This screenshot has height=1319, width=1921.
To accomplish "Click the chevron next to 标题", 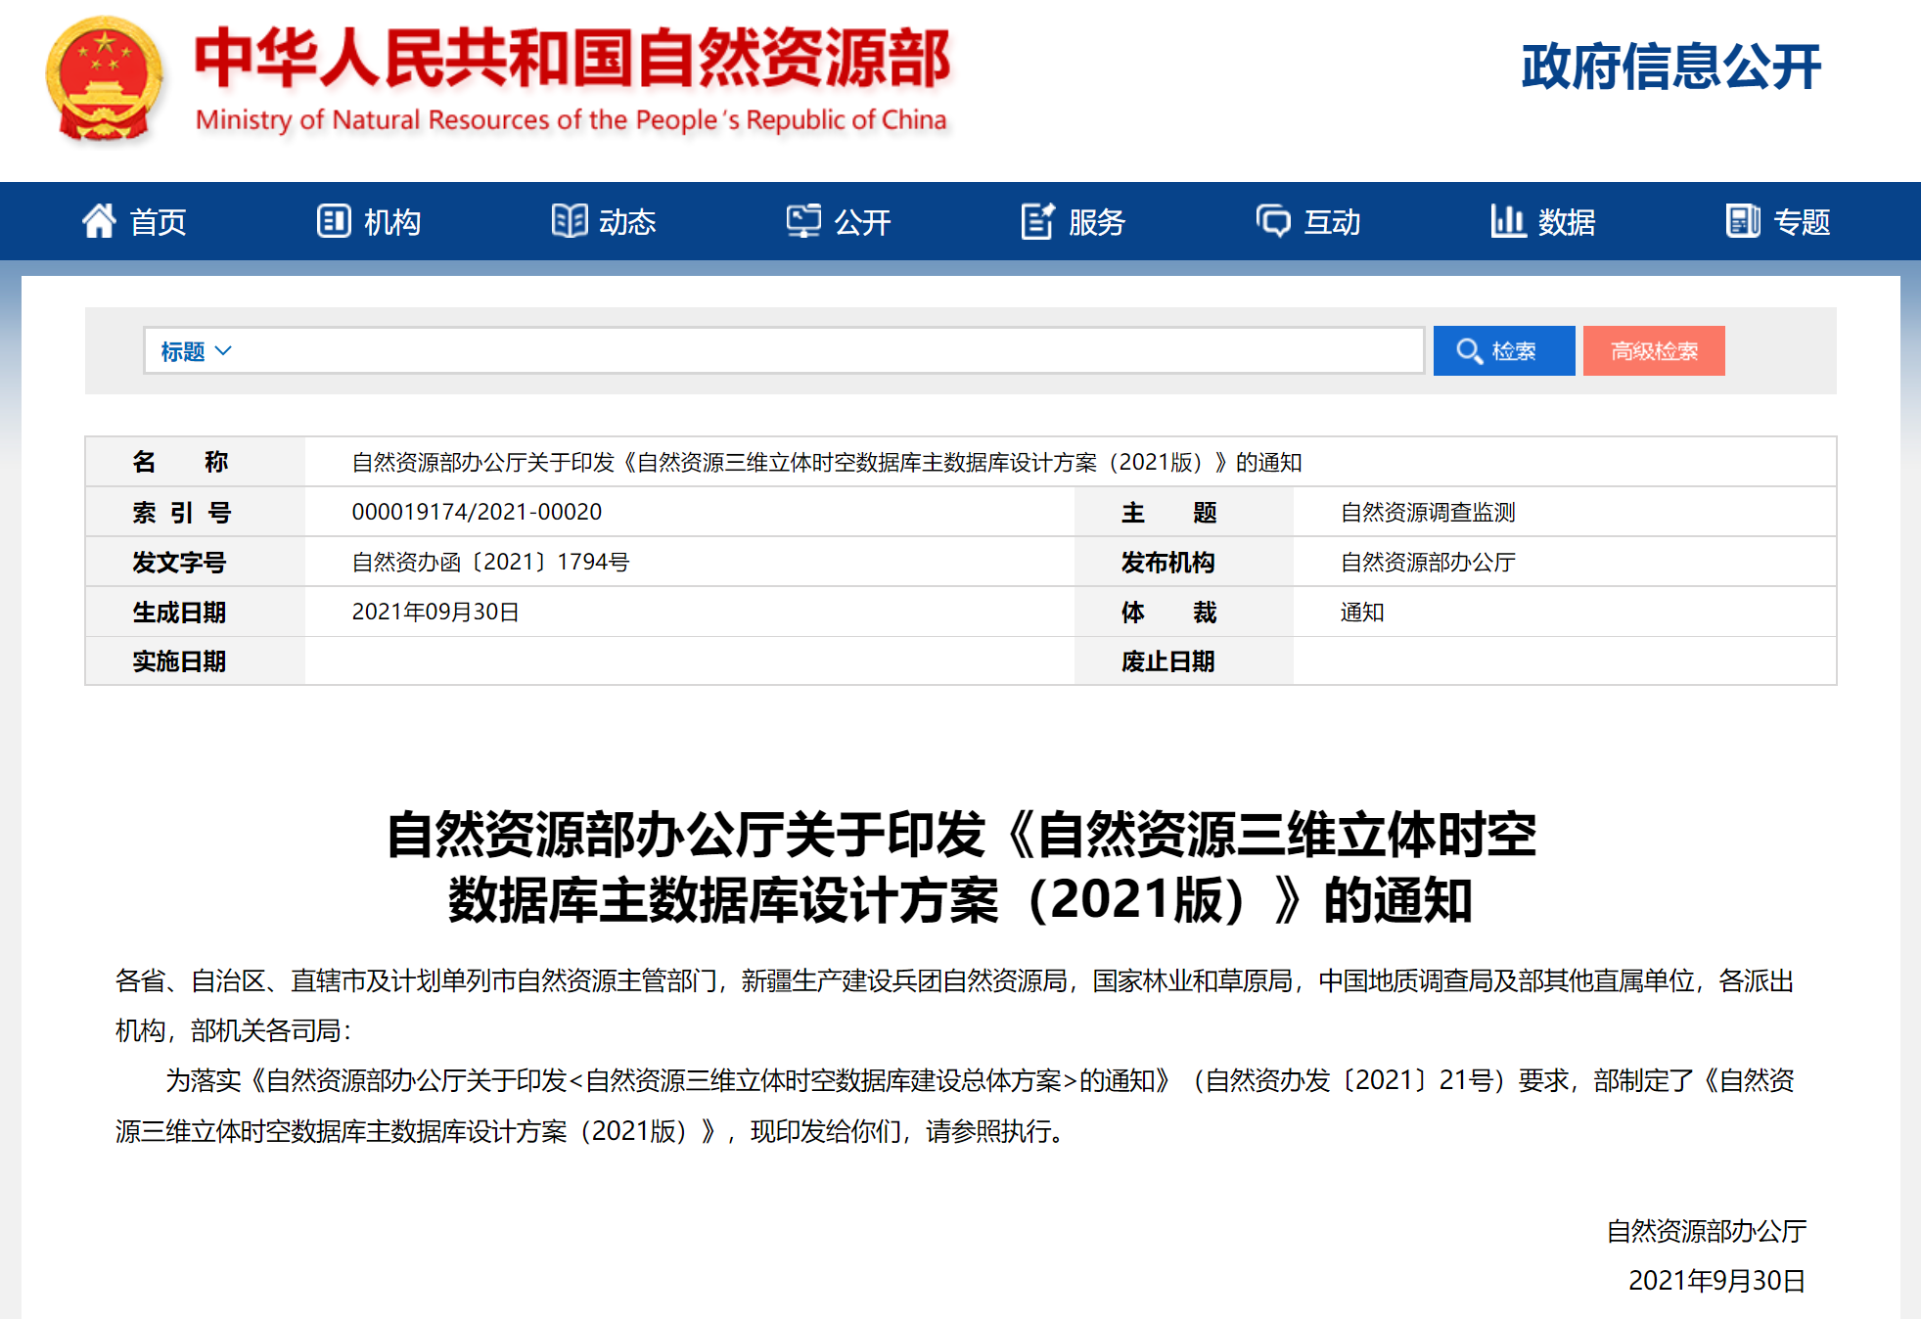I will (x=223, y=350).
